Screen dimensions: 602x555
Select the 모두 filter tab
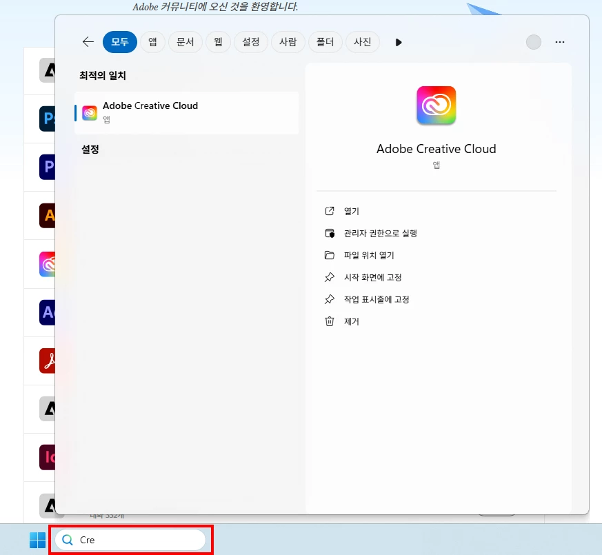[x=120, y=42]
